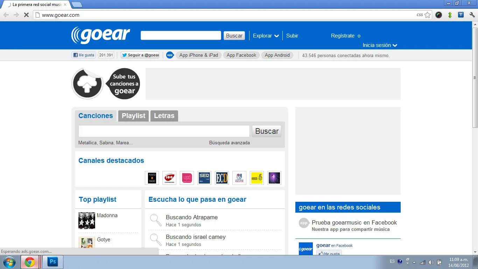The width and height of the screenshot is (478, 269).
Task: Switch to the Letras tab
Action: click(x=164, y=116)
